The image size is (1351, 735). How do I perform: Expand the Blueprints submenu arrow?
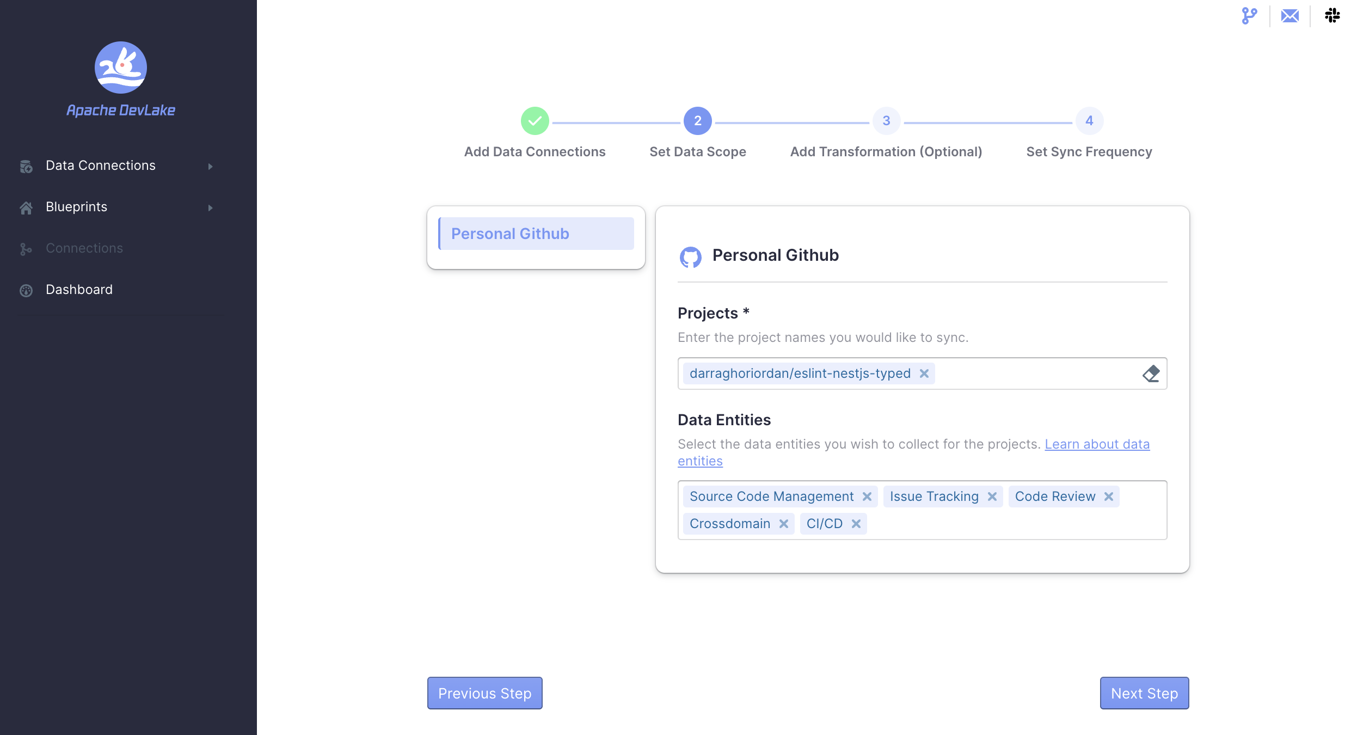click(210, 207)
